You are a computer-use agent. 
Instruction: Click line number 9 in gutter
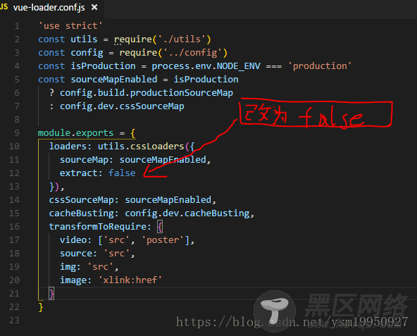pos(17,132)
